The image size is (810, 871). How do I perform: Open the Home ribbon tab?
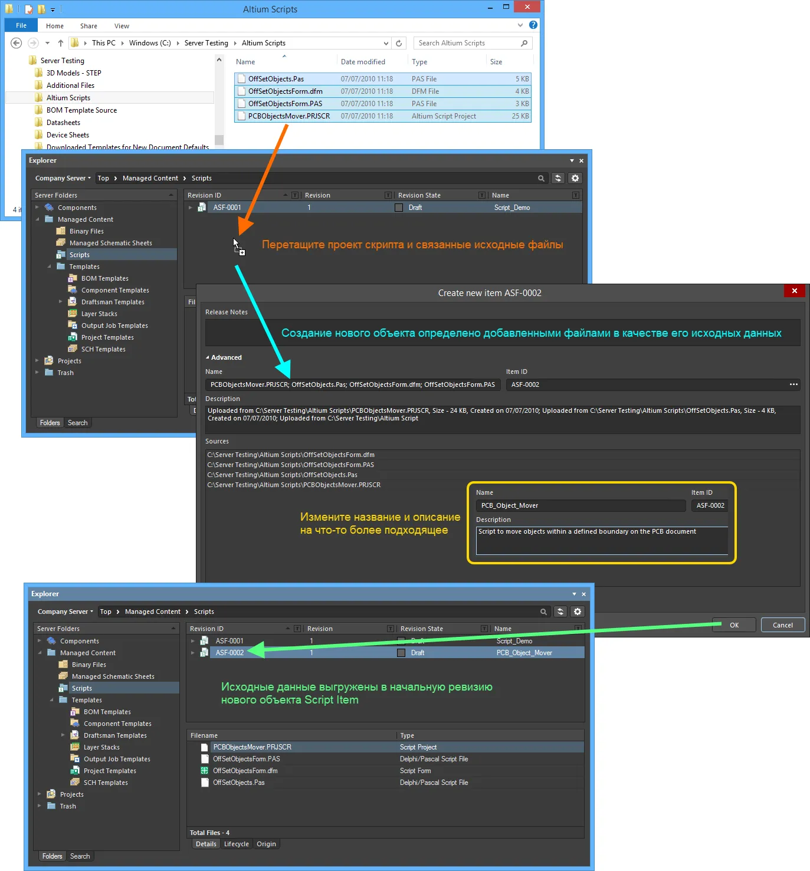click(55, 26)
